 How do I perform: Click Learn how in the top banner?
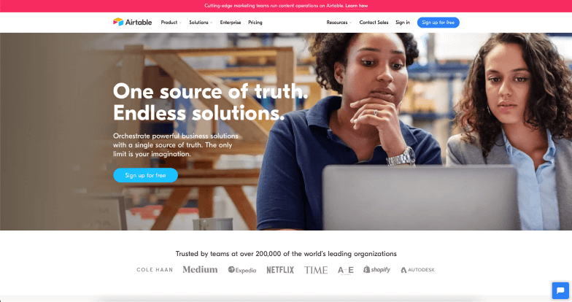click(x=356, y=6)
